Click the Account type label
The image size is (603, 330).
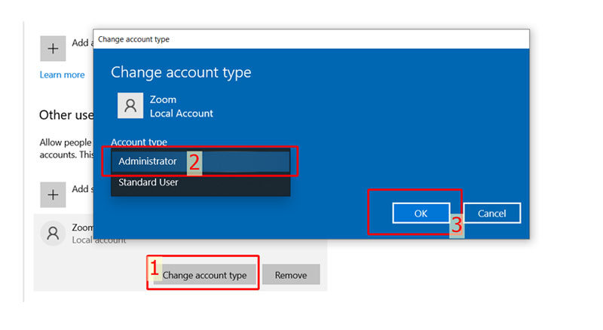139,142
